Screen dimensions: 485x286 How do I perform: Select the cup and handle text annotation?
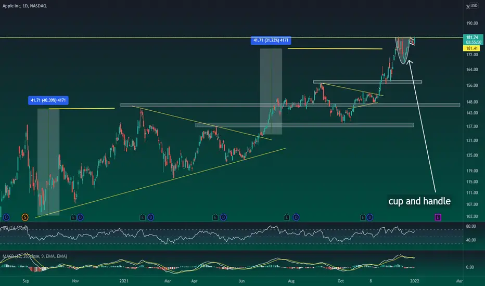tap(419, 201)
